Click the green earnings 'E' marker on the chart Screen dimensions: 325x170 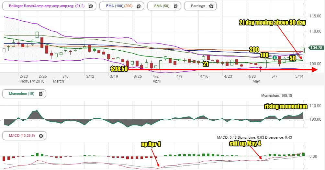tap(275, 58)
